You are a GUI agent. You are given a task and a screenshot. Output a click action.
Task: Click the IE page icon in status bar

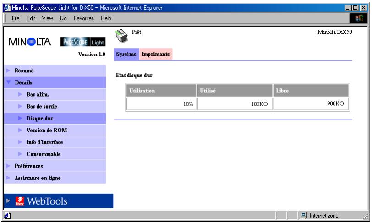[7, 216]
